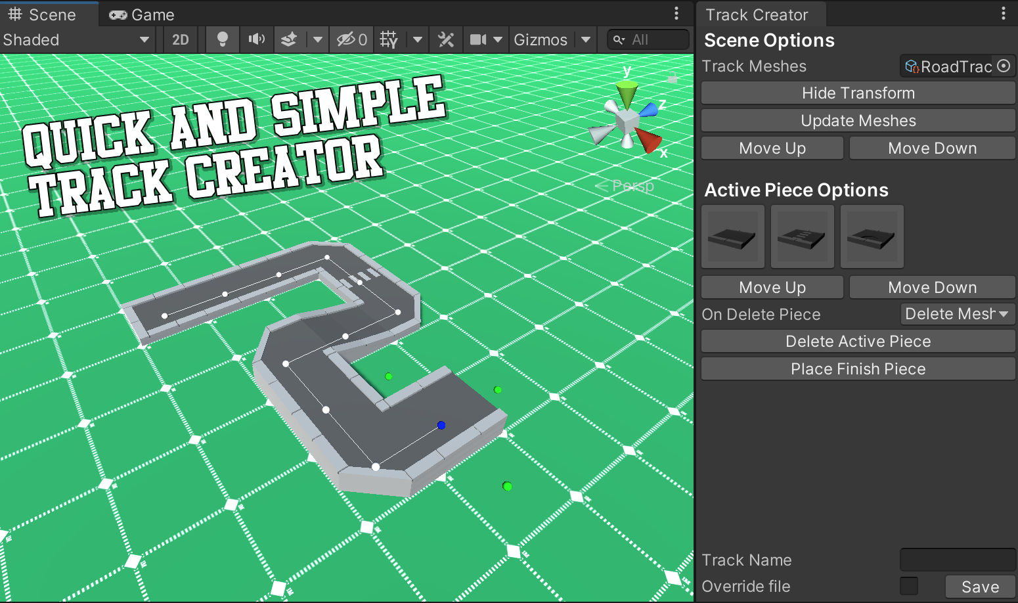The width and height of the screenshot is (1018, 603).
Task: Open Track Creator panel more options menu
Action: tap(1004, 13)
